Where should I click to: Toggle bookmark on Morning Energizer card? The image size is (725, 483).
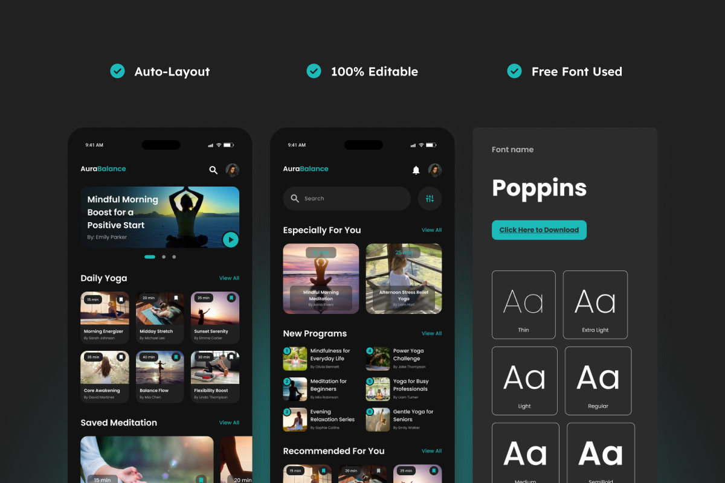click(121, 299)
